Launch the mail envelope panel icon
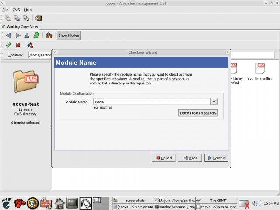The width and height of the screenshot is (280, 210). pyautogui.click(x=33, y=203)
